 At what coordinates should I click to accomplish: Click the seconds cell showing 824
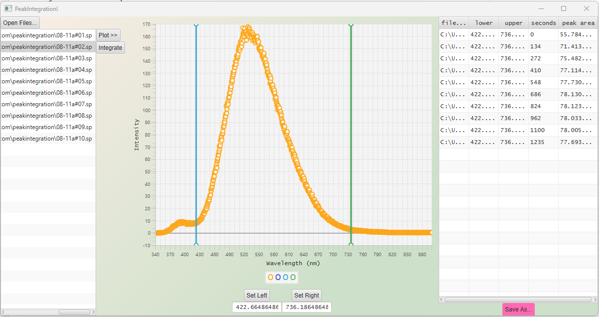point(543,106)
